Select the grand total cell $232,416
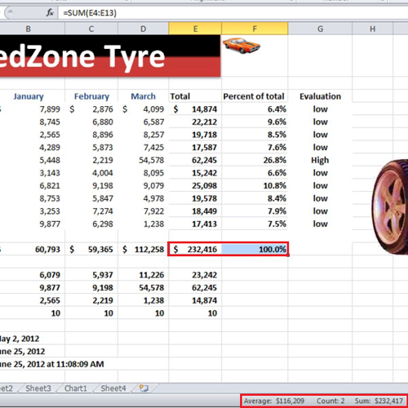This screenshot has height=408, width=408. pos(195,249)
